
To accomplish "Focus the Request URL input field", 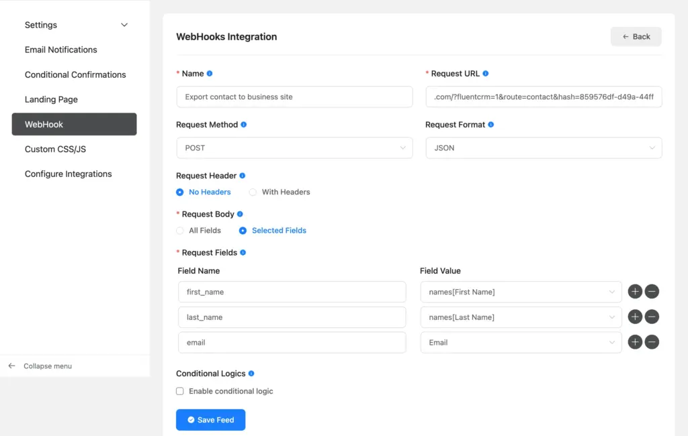I will pyautogui.click(x=544, y=97).
